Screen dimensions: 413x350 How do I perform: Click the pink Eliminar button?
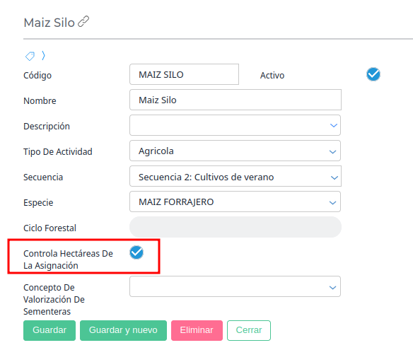tap(197, 330)
